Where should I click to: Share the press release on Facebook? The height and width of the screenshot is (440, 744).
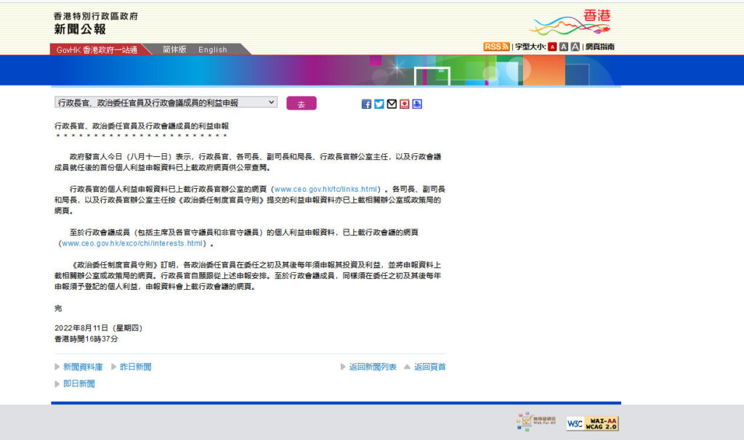366,104
